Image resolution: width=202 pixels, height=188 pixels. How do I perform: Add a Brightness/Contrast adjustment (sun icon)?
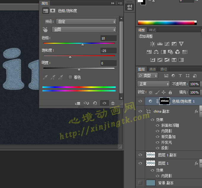[x=152, y=44]
